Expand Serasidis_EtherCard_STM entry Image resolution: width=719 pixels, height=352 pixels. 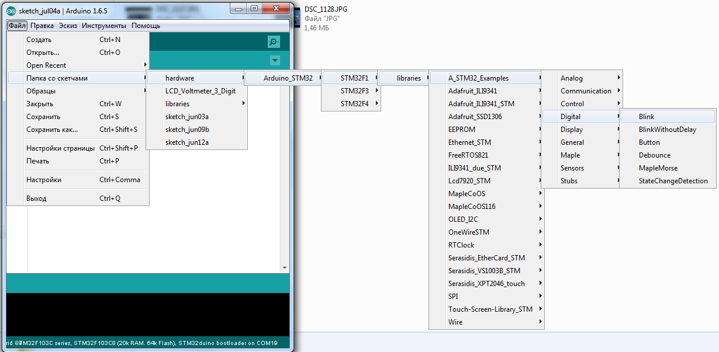tap(487, 258)
